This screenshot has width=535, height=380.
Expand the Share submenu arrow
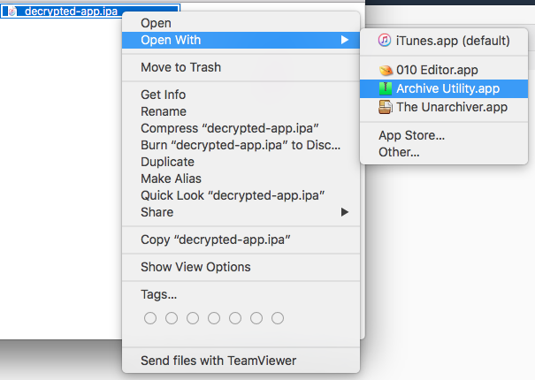point(345,212)
